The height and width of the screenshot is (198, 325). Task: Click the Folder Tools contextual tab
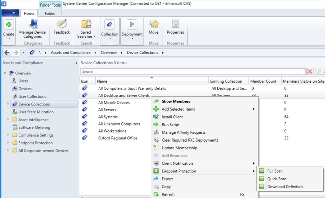[x=50, y=5]
